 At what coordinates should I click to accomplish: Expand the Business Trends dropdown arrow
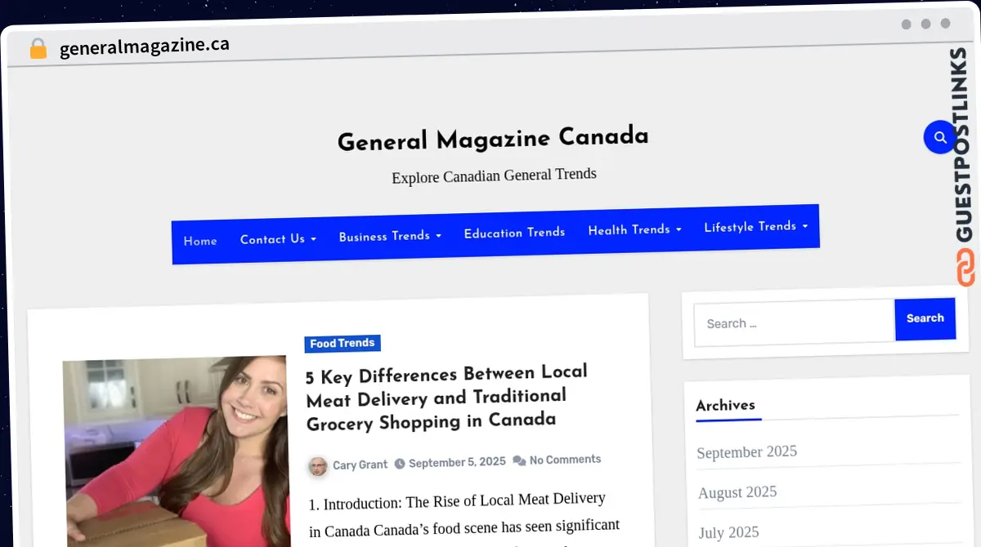(438, 236)
